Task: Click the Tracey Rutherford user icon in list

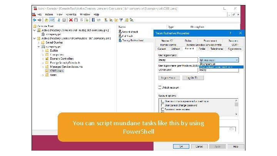Action: (x=120, y=40)
